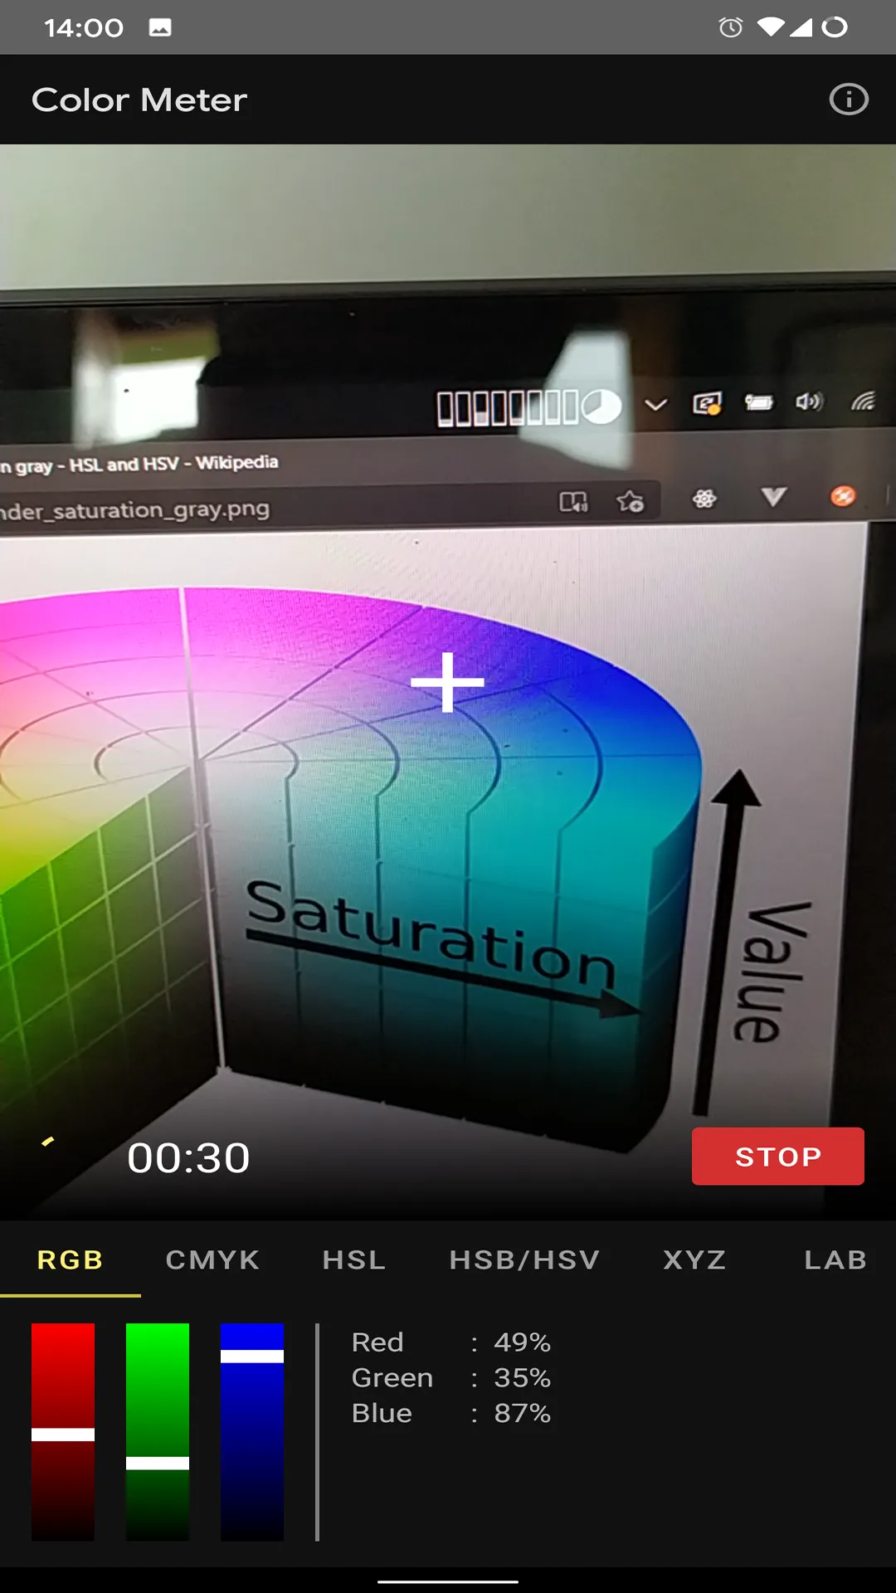Image resolution: width=896 pixels, height=1593 pixels.
Task: Tap the 14:00 clock in status bar
Action: coord(84,28)
